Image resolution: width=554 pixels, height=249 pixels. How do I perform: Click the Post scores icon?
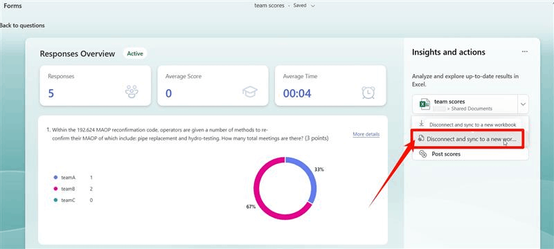[422, 154]
